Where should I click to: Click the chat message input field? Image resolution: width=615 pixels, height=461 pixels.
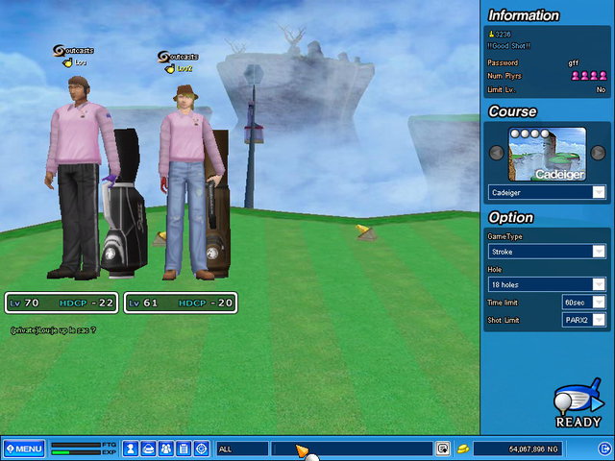pyautogui.click(x=352, y=449)
